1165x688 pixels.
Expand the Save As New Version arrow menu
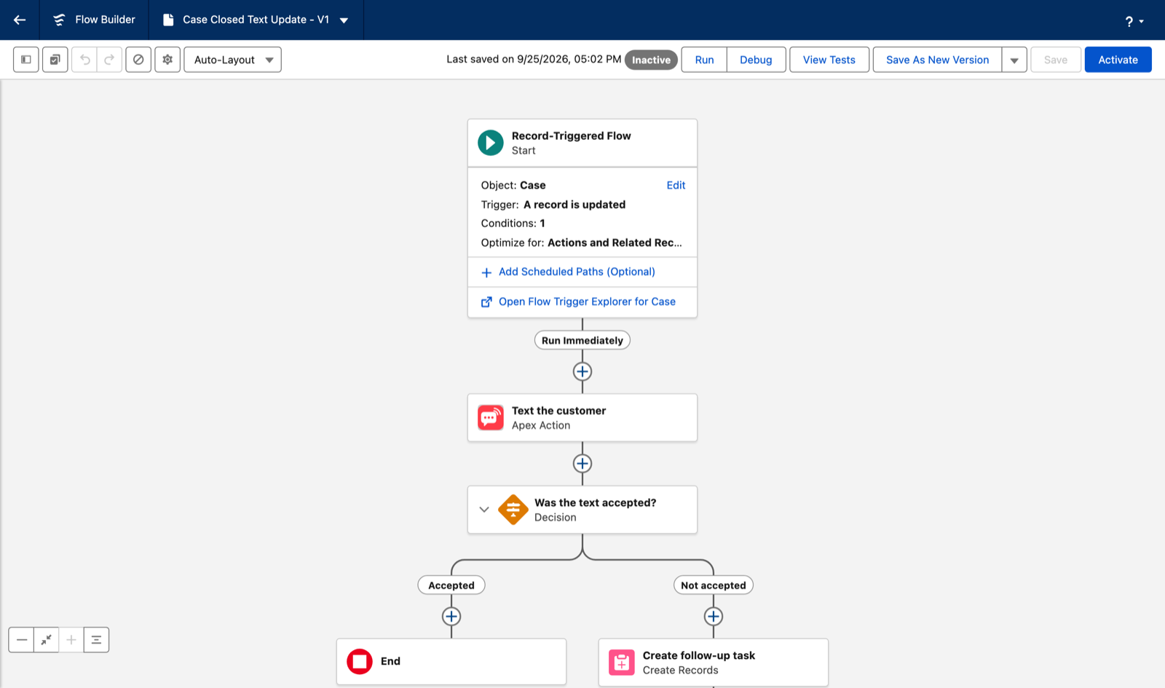[x=1014, y=60]
